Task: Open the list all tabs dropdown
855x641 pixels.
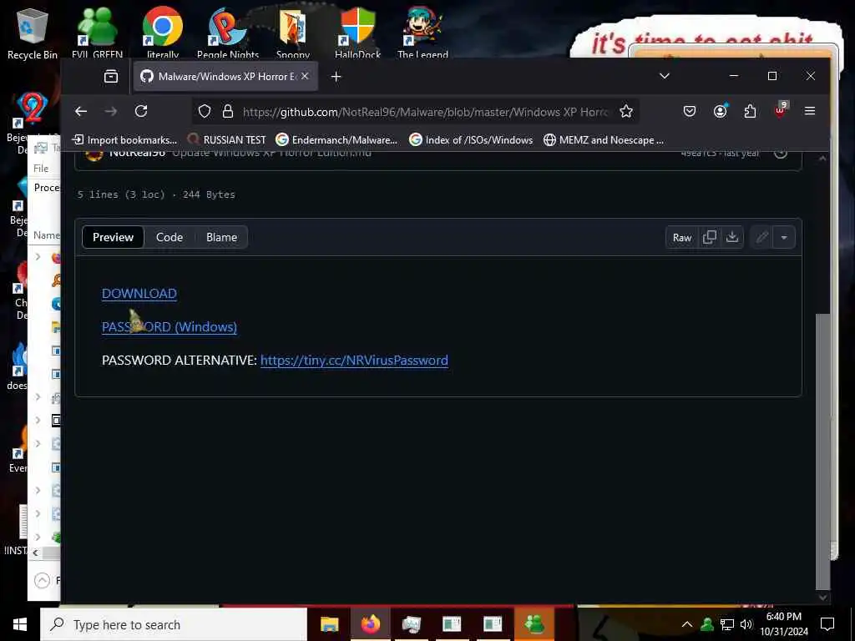Action: tap(664, 76)
